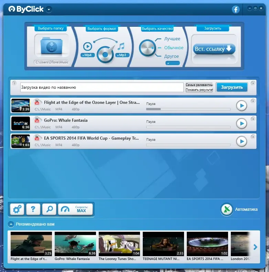Remove the Flight at the Edge download
The image size is (269, 272).
click(253, 101)
